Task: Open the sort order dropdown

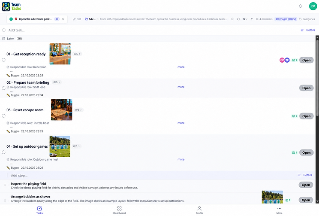Action: [245, 19]
